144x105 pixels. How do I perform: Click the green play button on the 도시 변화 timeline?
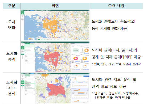39,39
